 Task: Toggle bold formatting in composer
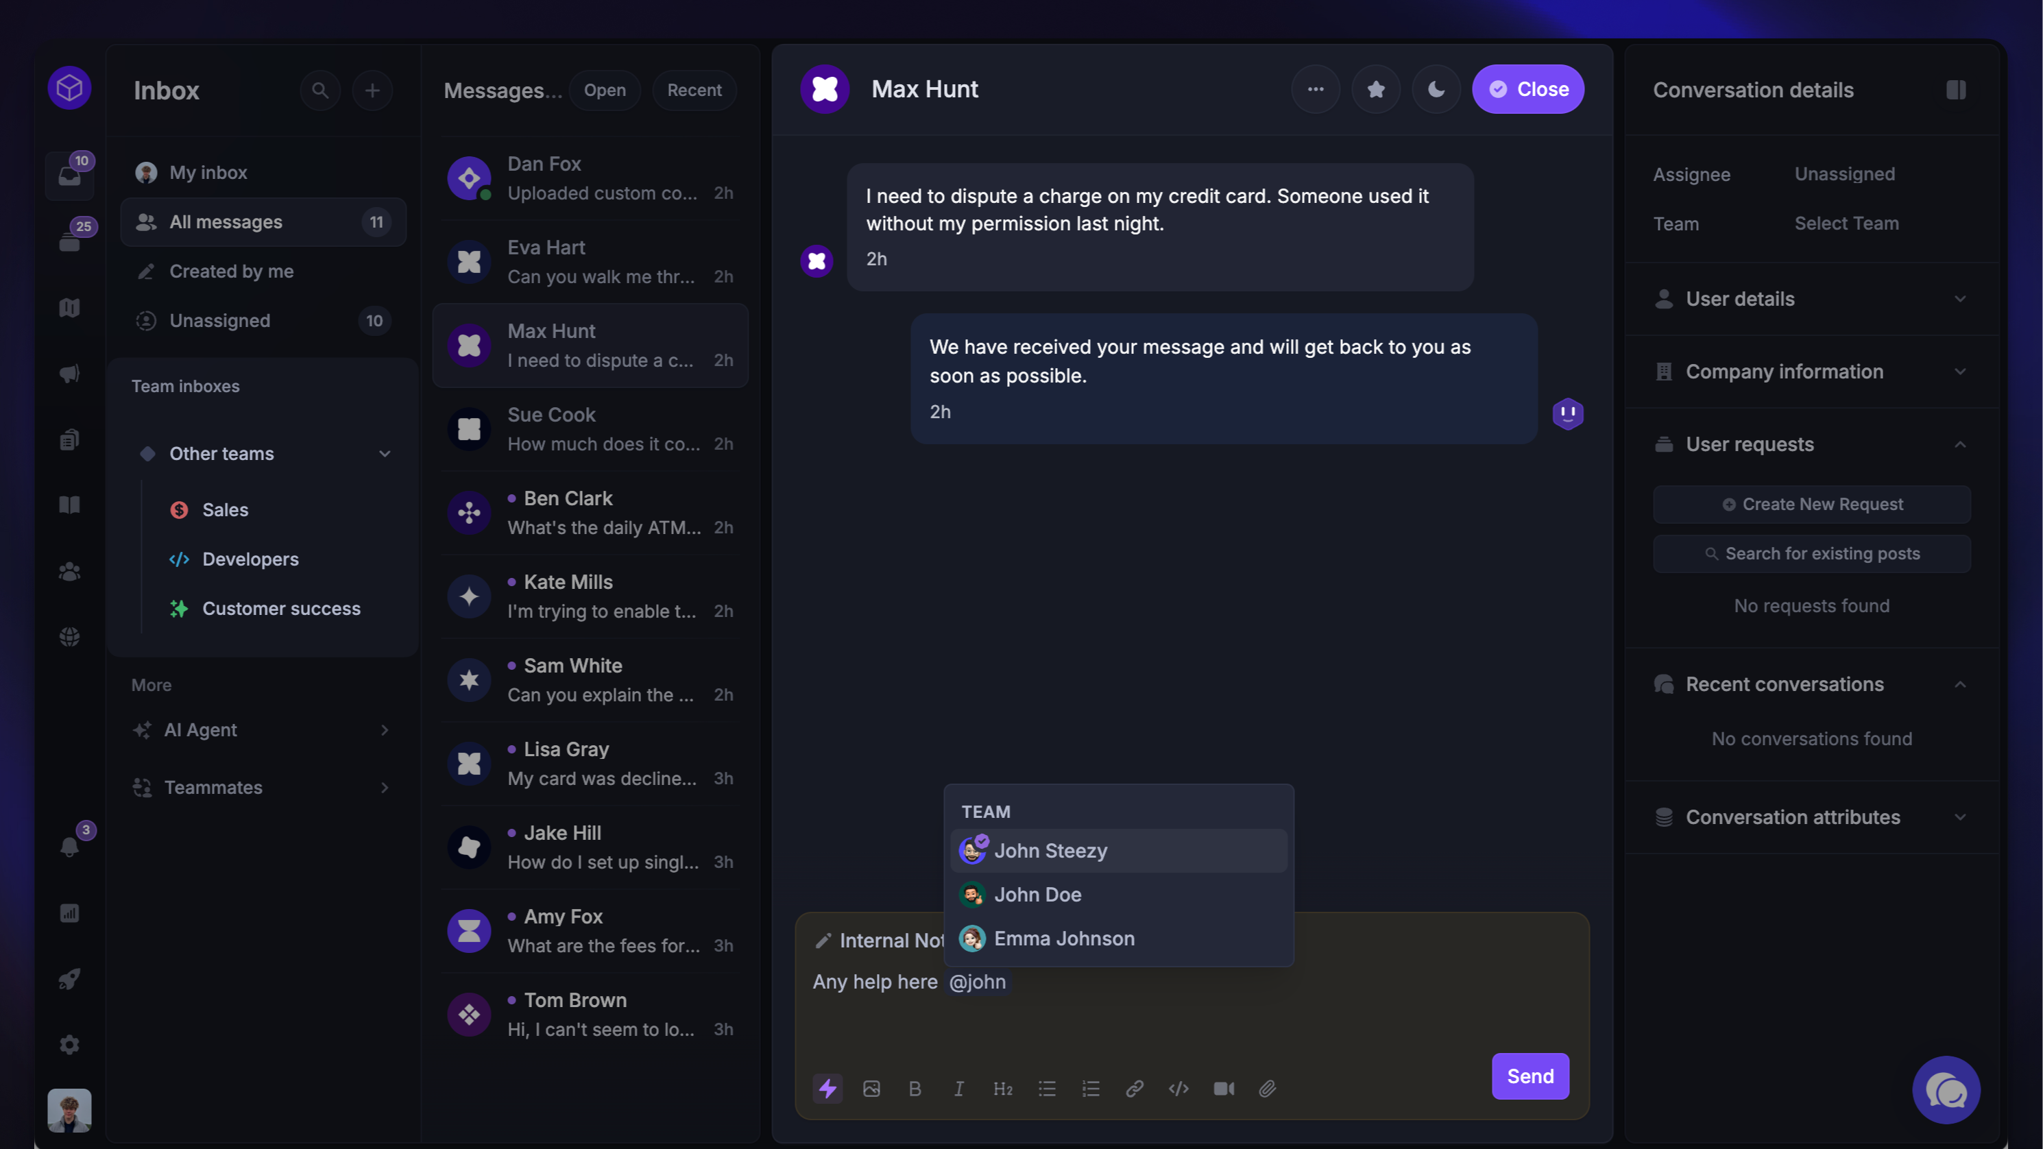click(x=915, y=1089)
